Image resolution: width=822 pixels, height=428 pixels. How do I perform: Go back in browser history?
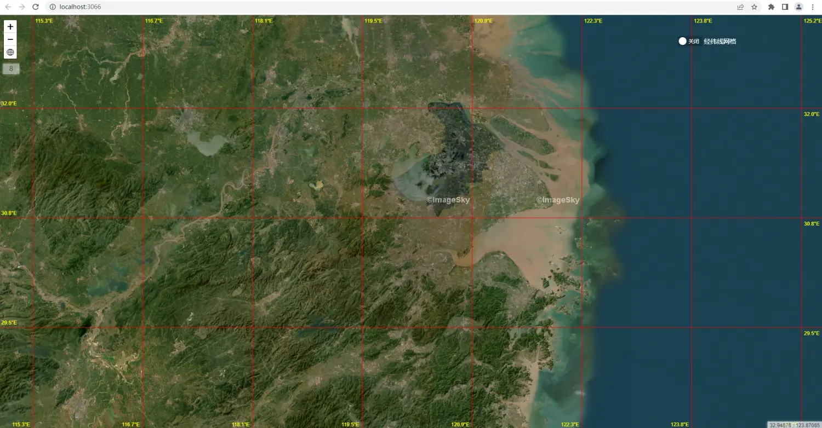tap(8, 7)
